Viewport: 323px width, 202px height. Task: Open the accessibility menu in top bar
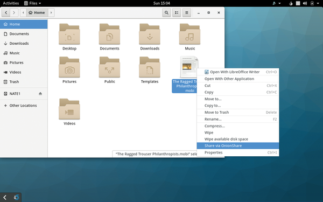(277, 3)
